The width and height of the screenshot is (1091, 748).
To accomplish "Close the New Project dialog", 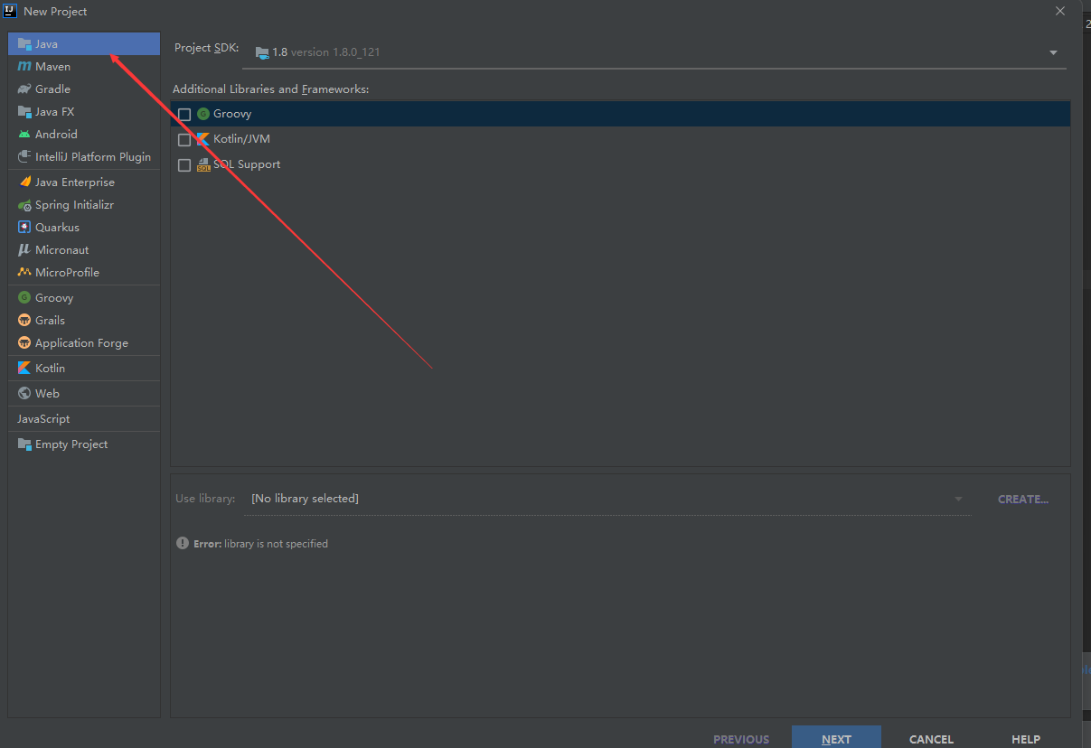I will pos(1060,11).
